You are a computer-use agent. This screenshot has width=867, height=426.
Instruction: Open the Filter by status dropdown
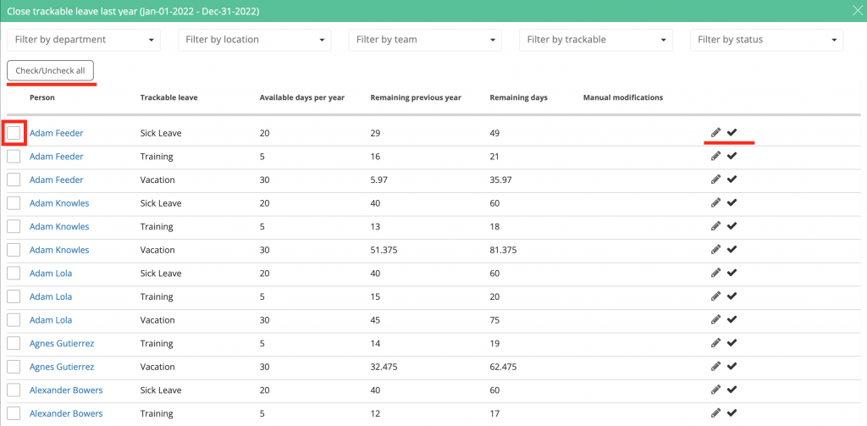point(766,40)
